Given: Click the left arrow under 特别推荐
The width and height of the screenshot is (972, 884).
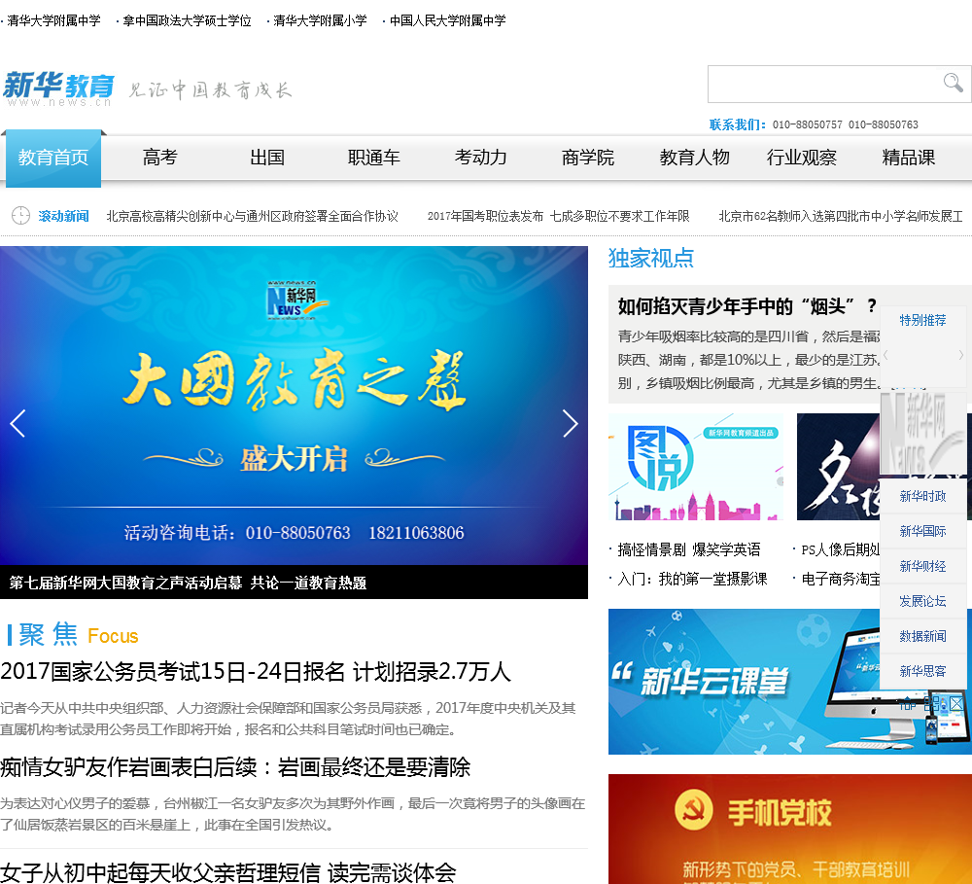Looking at the screenshot, I should pyautogui.click(x=885, y=355).
